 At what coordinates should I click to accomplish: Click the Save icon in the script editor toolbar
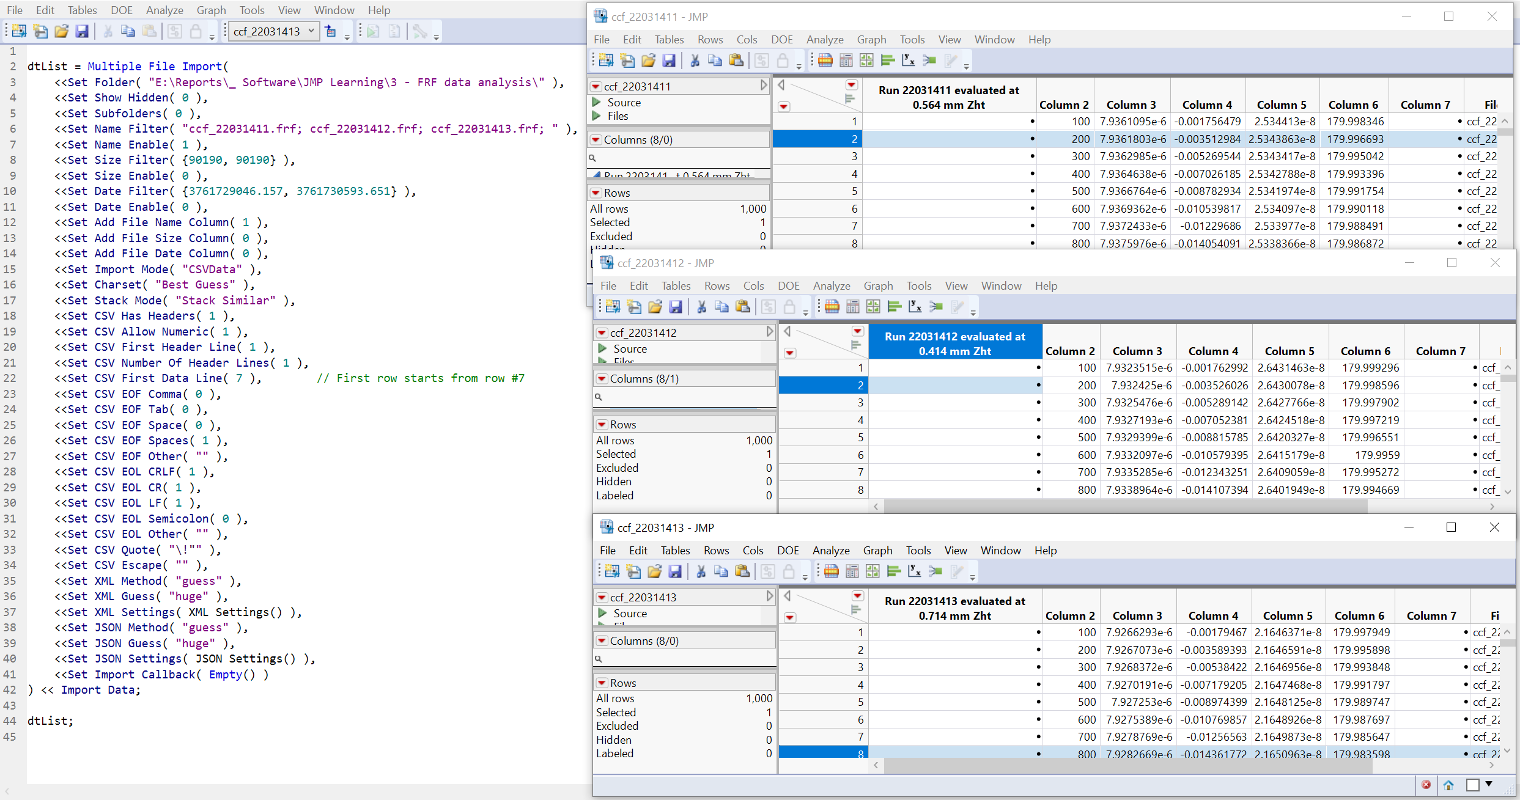click(82, 31)
